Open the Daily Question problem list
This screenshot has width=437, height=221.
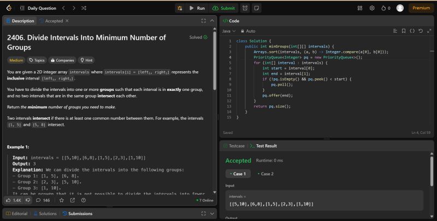(x=38, y=8)
